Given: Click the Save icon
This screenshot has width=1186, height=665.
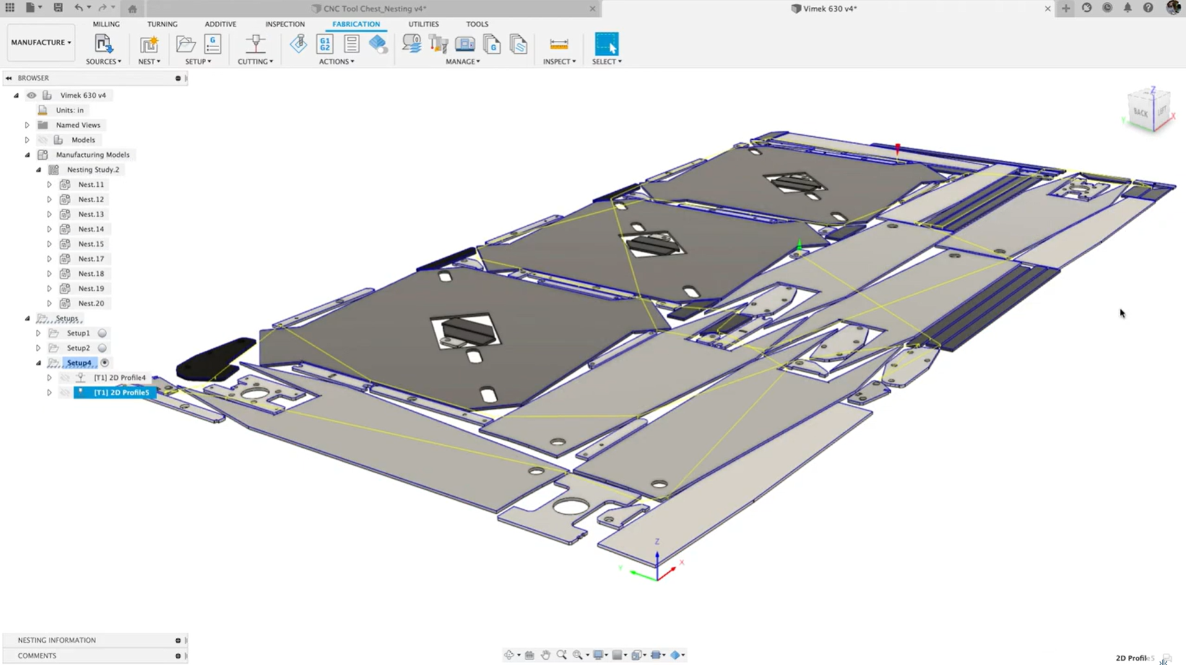Looking at the screenshot, I should (x=58, y=8).
